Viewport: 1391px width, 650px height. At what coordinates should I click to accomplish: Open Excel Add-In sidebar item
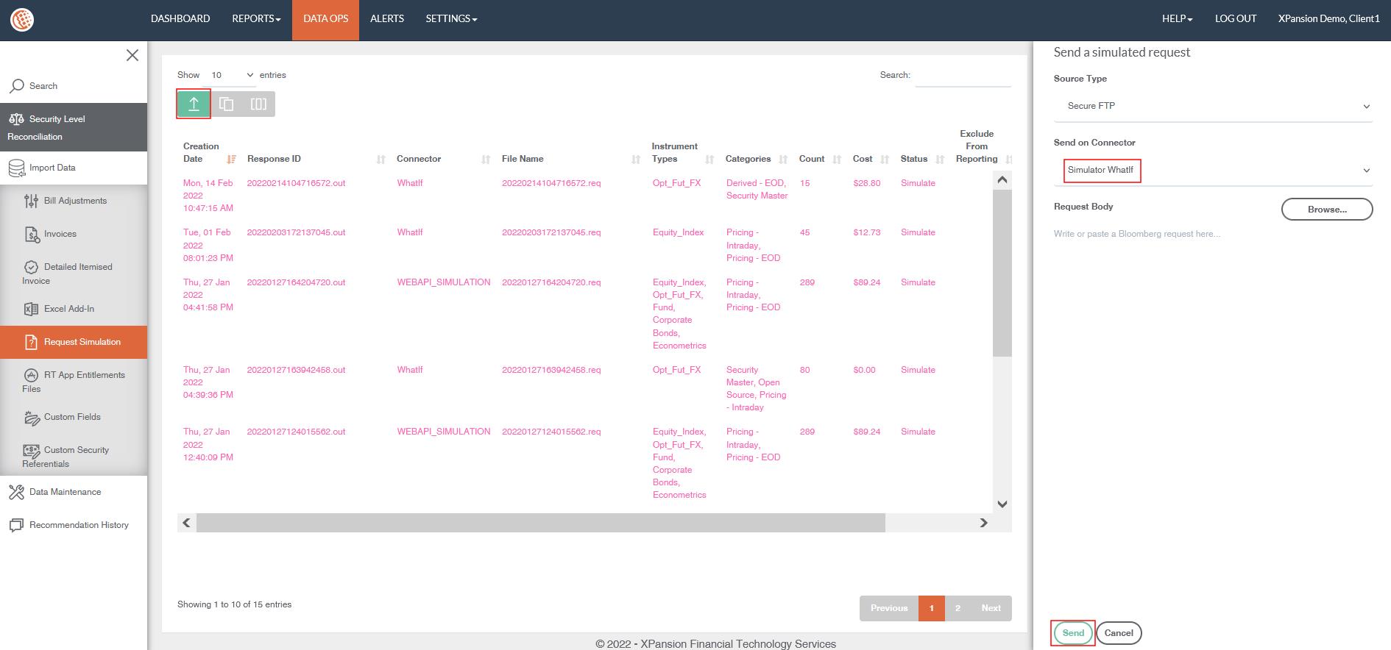pos(68,309)
